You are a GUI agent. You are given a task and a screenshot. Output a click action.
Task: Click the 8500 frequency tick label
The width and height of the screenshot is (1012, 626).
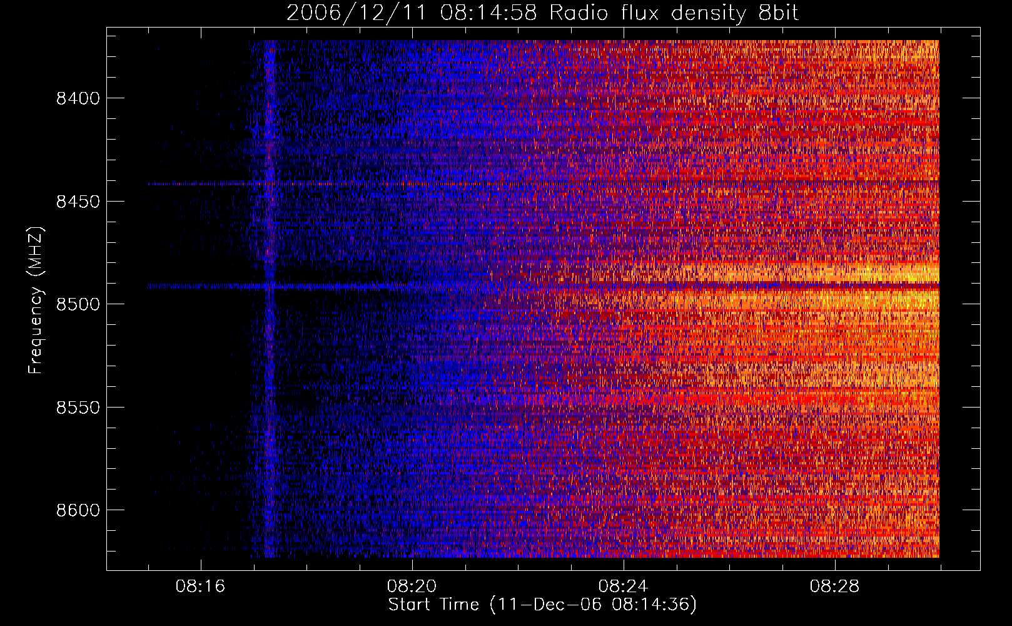[78, 304]
